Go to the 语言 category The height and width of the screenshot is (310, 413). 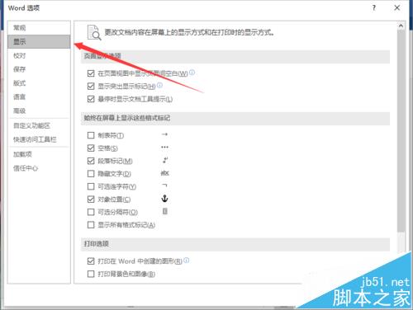point(39,96)
